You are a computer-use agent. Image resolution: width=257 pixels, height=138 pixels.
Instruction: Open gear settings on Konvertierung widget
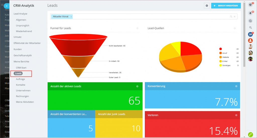tap(236, 86)
